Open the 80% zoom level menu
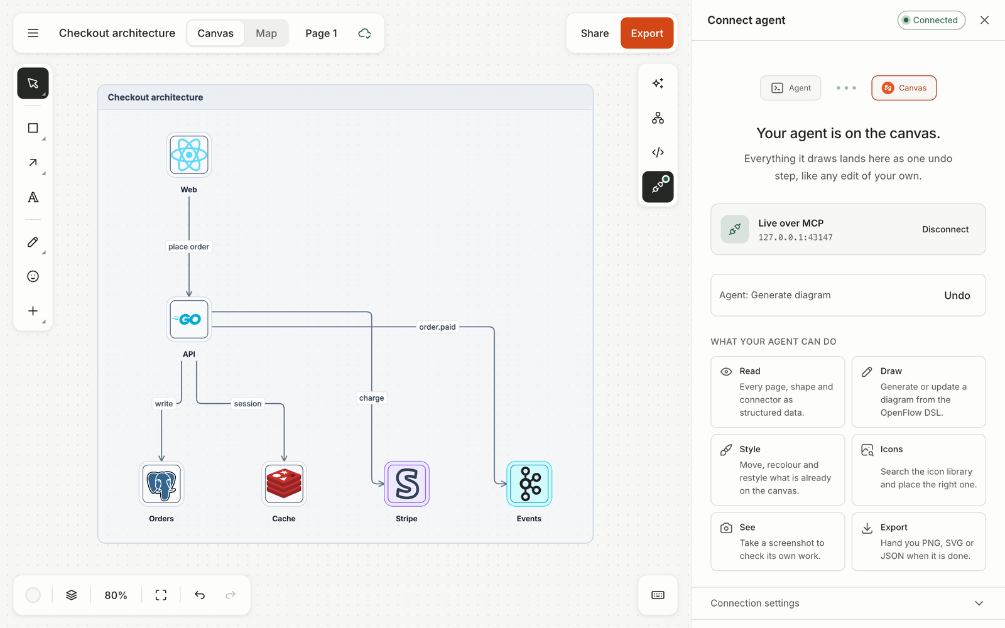 pos(116,595)
